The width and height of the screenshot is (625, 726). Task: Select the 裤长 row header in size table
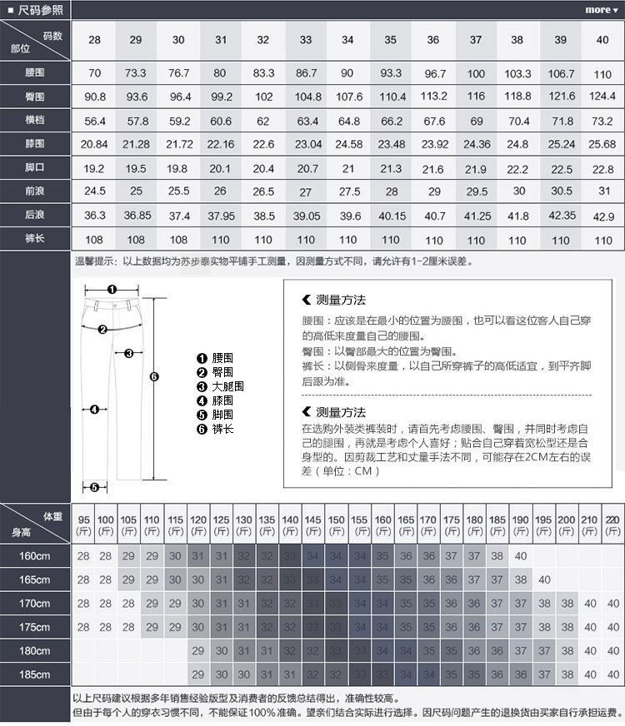tap(35, 238)
